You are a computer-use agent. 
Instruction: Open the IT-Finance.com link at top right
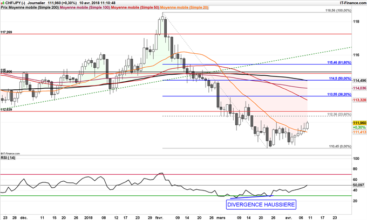tap(353, 3)
